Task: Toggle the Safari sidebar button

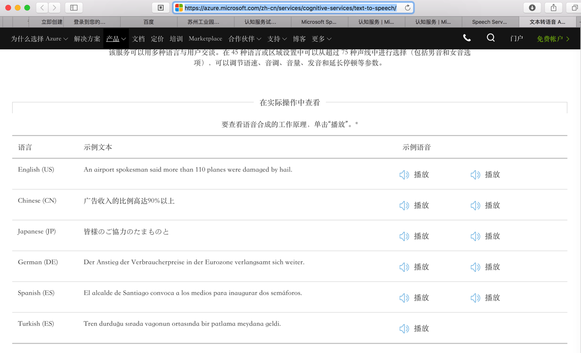Action: [74, 8]
